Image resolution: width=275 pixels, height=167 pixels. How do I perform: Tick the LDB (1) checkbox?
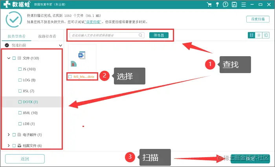click(20, 124)
